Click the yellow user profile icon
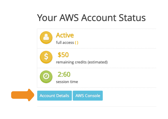168x119 pixels. click(46, 37)
